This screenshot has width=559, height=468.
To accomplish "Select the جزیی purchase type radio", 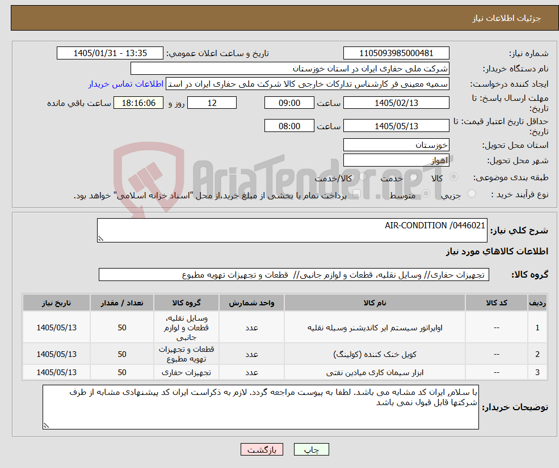I will (x=472, y=194).
